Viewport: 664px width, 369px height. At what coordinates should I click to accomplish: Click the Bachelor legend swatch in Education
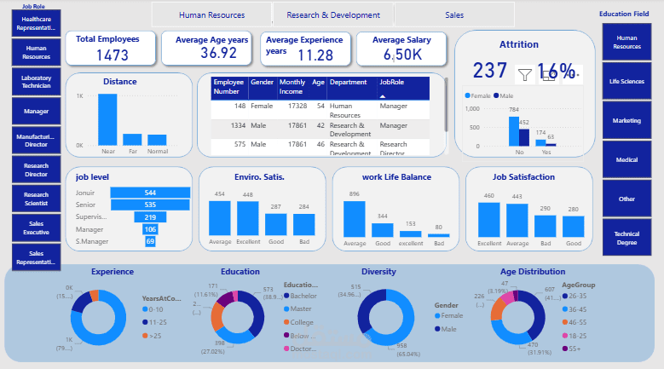click(x=286, y=296)
